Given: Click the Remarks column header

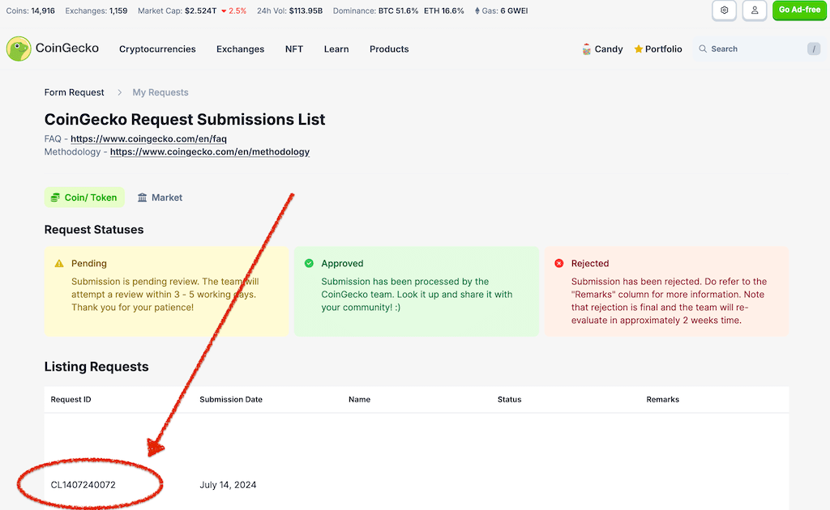Looking at the screenshot, I should [663, 400].
